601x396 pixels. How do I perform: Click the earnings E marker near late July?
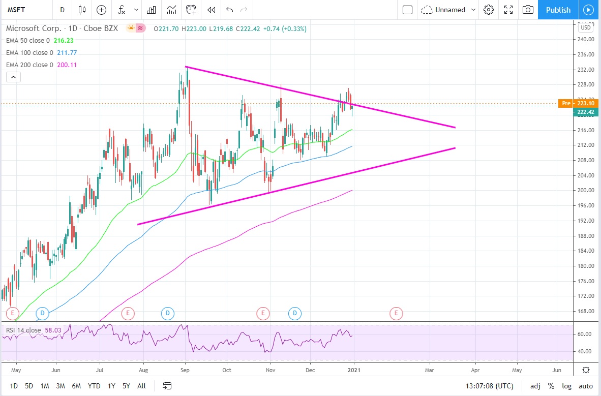pyautogui.click(x=128, y=313)
